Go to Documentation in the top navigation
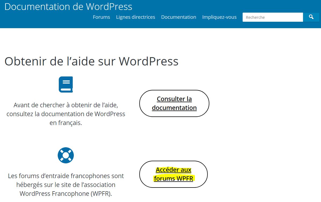This screenshot has height=202, width=321. pos(178,17)
